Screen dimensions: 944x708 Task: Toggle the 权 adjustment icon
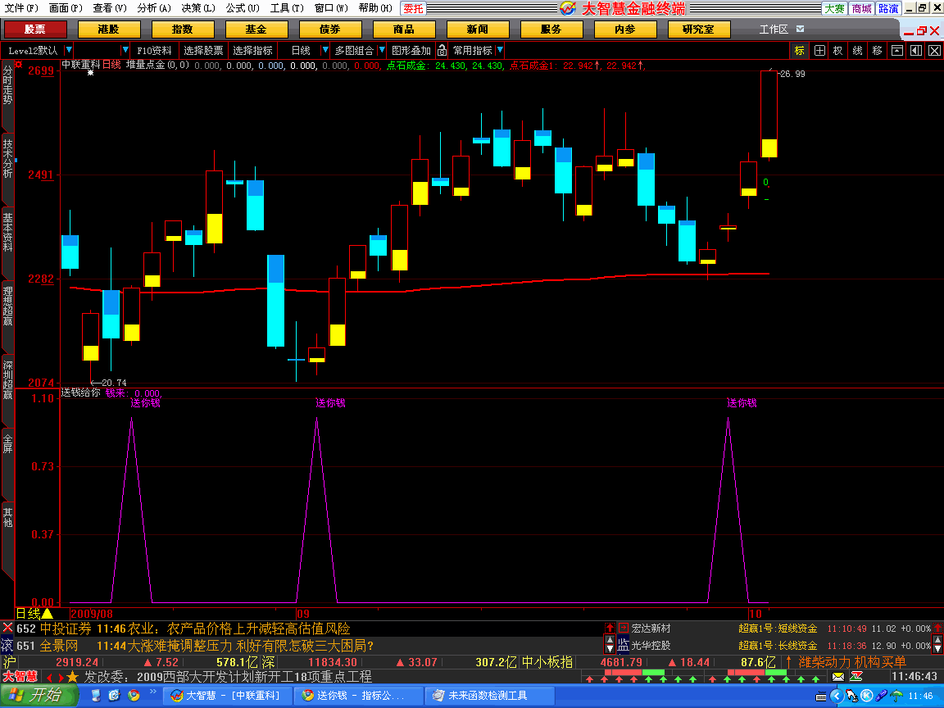pos(838,51)
